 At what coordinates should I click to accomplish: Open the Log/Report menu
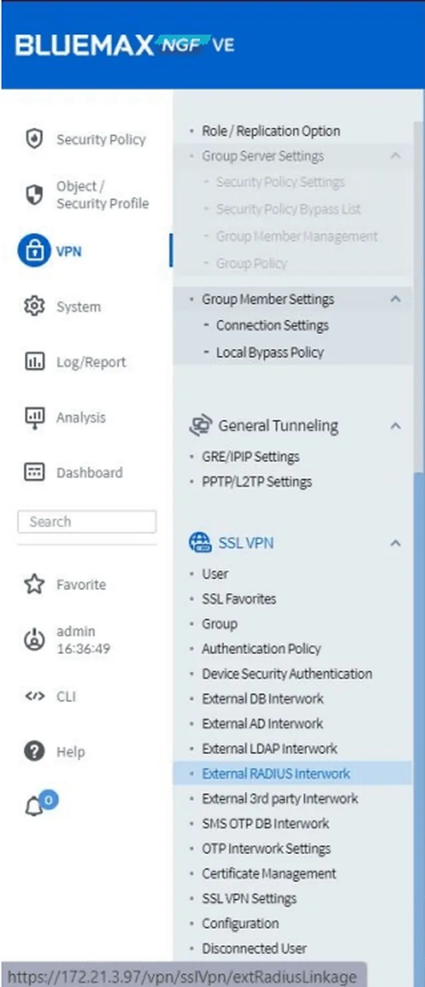(91, 362)
